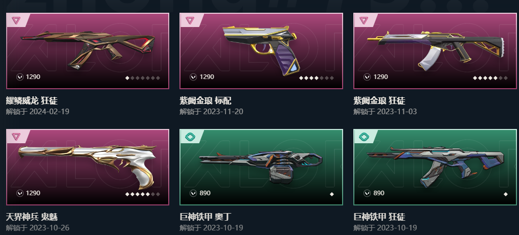
Task: Click the 耀鳞威龙 狂徒 title text
Action: point(32,100)
